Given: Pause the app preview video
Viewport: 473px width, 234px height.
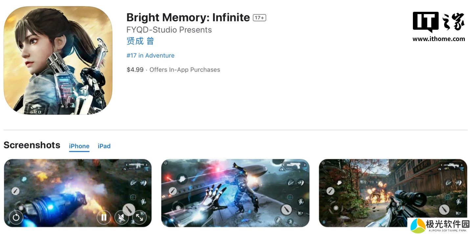Looking at the screenshot, I should coord(104,217).
